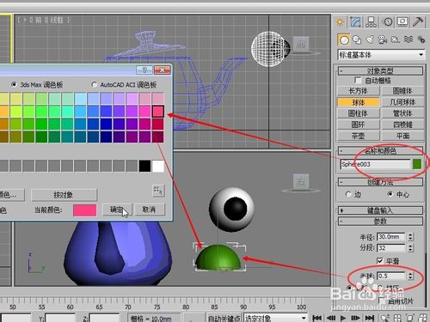Image resolution: width=430 pixels, height=322 pixels.
Task: Click 取消 in the color dialog
Action: [150, 210]
